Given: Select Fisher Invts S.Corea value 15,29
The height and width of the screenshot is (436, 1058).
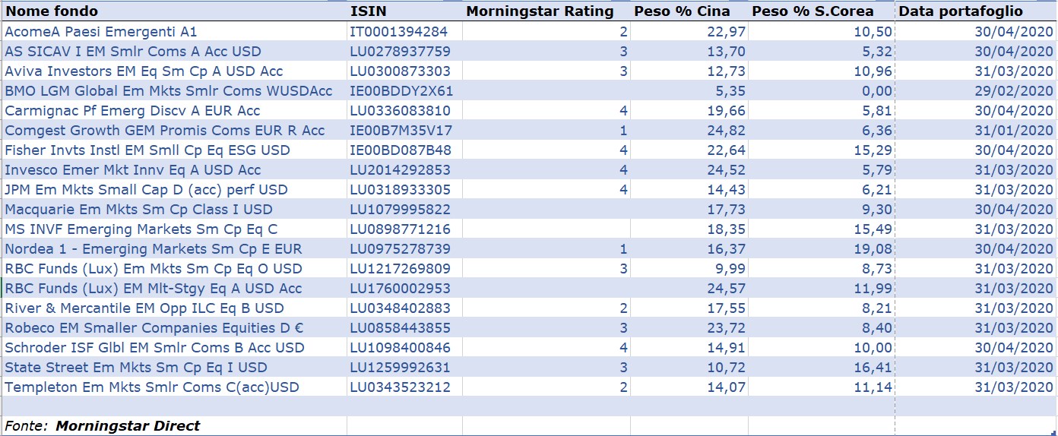Looking at the screenshot, I should tap(873, 150).
